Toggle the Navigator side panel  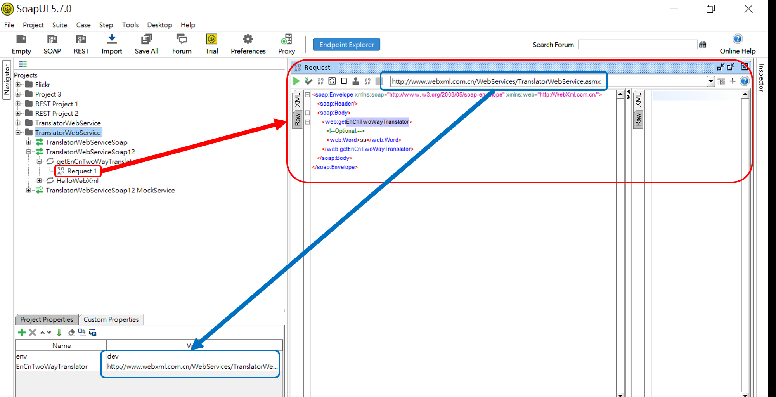pyautogui.click(x=7, y=80)
